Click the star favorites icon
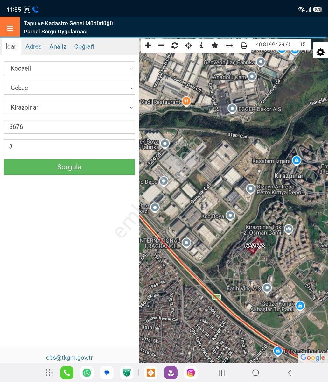328x382 pixels. pos(215,46)
